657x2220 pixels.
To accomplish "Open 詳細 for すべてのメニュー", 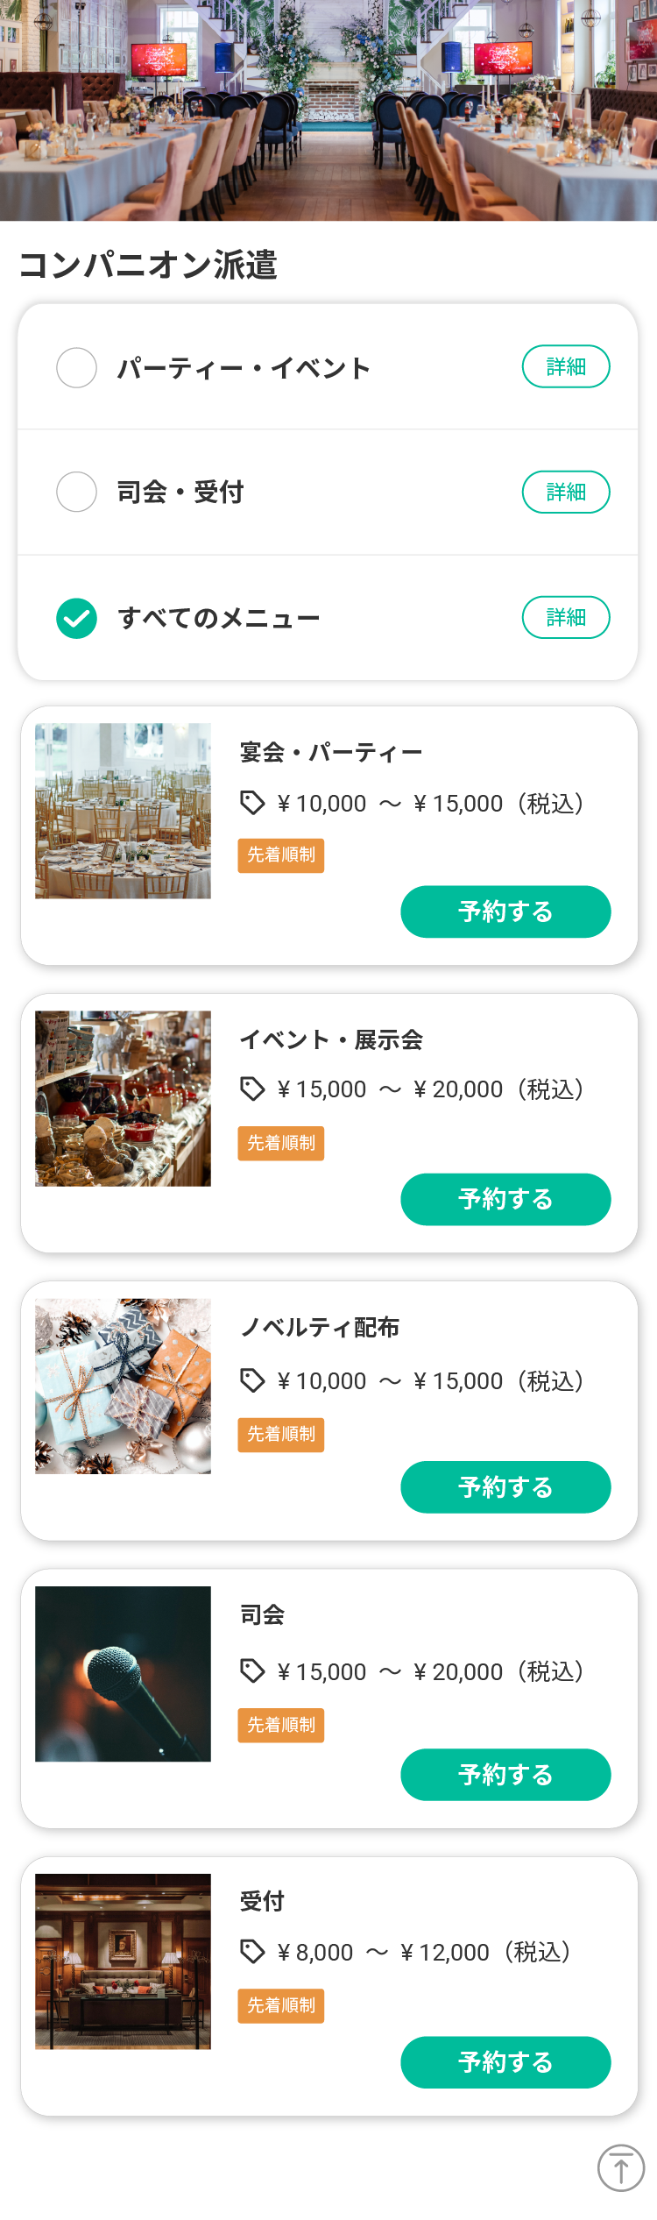I will tap(566, 617).
